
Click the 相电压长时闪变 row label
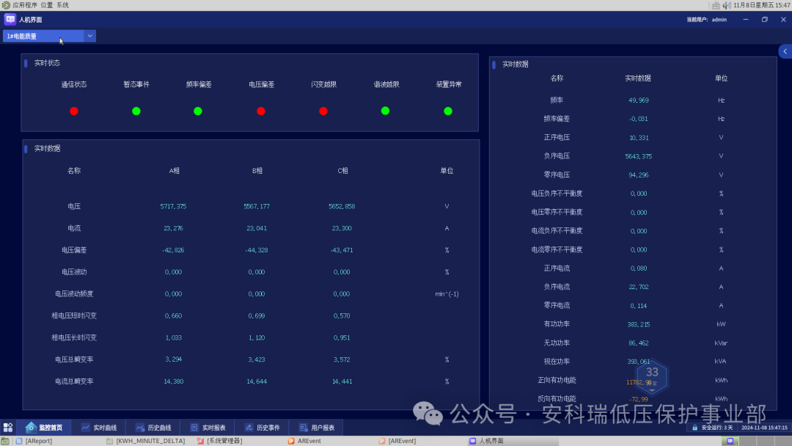click(x=74, y=337)
